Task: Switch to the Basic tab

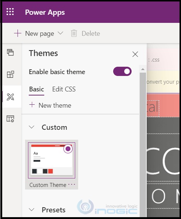Action: (x=36, y=89)
